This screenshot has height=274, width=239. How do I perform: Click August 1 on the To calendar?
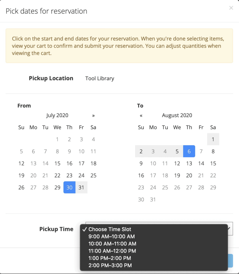213,139
